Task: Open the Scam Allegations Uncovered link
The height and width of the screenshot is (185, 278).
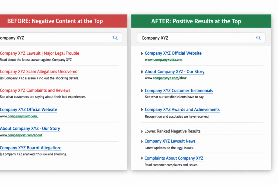Action: [39, 72]
